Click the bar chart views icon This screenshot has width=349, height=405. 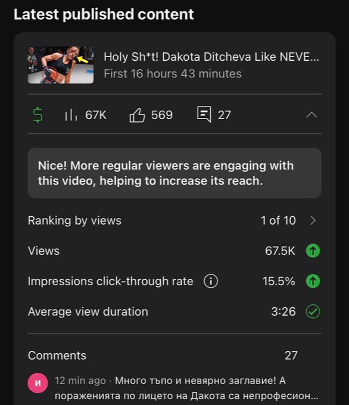pos(71,115)
